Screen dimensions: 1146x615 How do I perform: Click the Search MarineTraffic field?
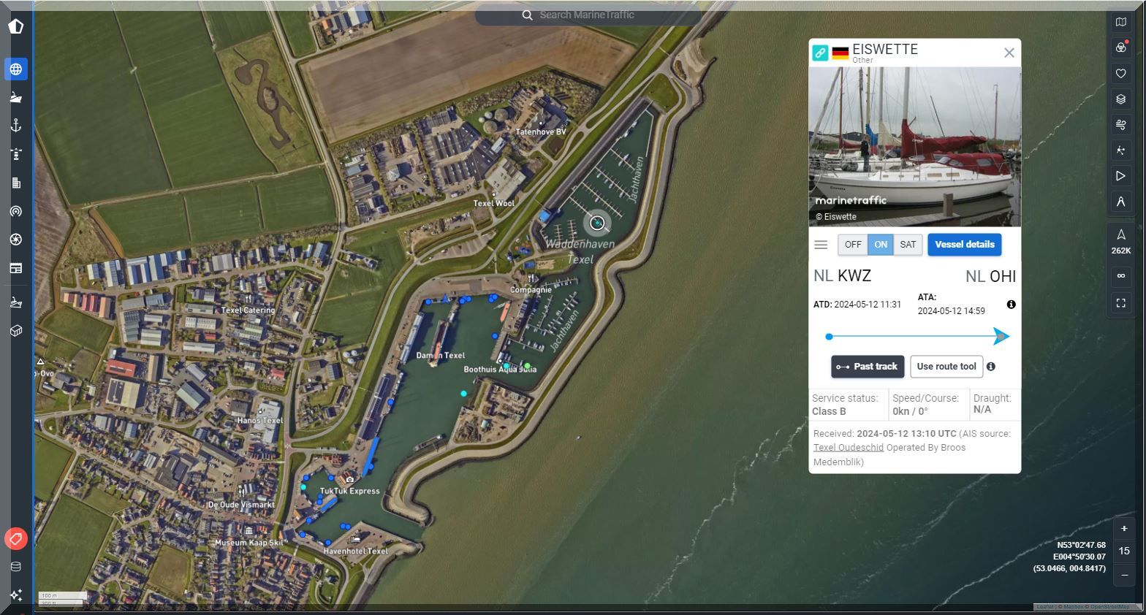click(587, 15)
